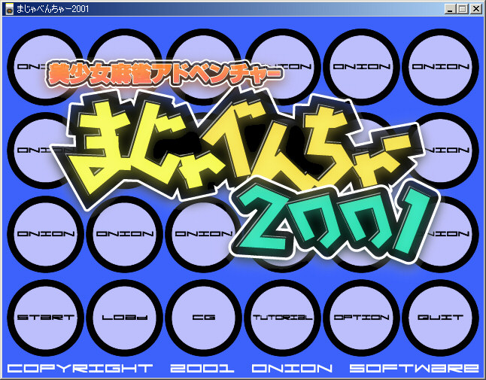
Task: Minimize the まじゃべんちゃー2001 window
Action: click(x=450, y=9)
